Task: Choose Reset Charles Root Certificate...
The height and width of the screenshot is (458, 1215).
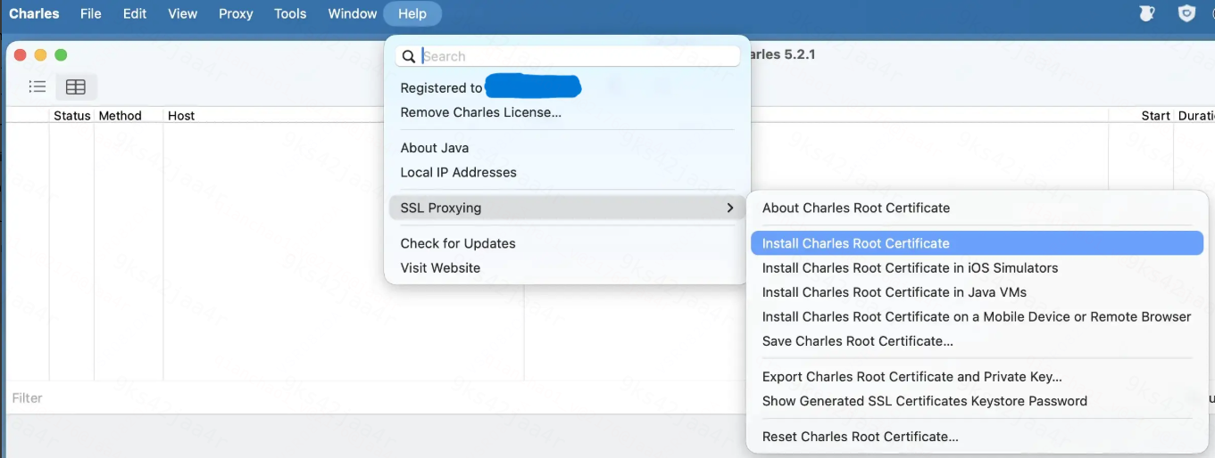Action: tap(978, 437)
